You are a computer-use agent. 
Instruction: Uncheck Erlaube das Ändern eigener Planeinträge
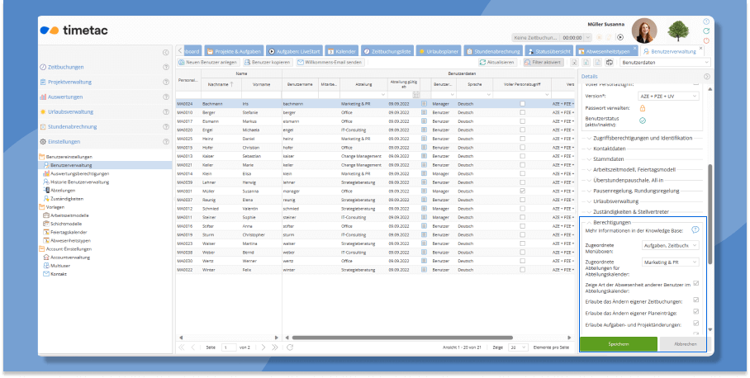(x=696, y=311)
